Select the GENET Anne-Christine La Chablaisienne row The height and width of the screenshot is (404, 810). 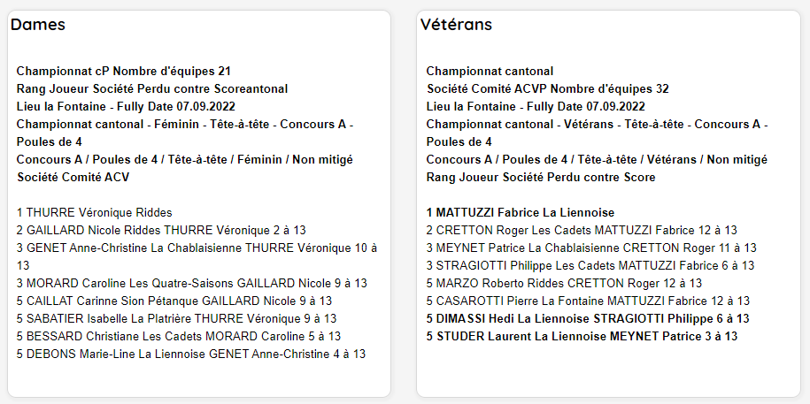[x=197, y=257]
